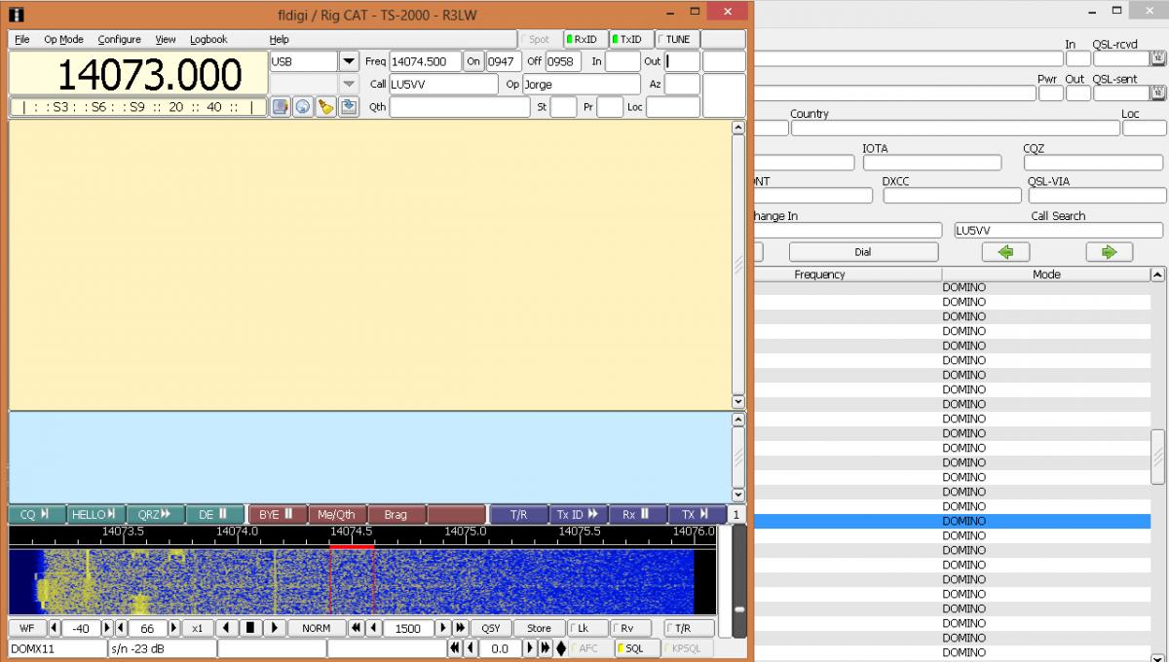Enable the TUNE toggle button
The height and width of the screenshot is (662, 1169).
coord(677,40)
